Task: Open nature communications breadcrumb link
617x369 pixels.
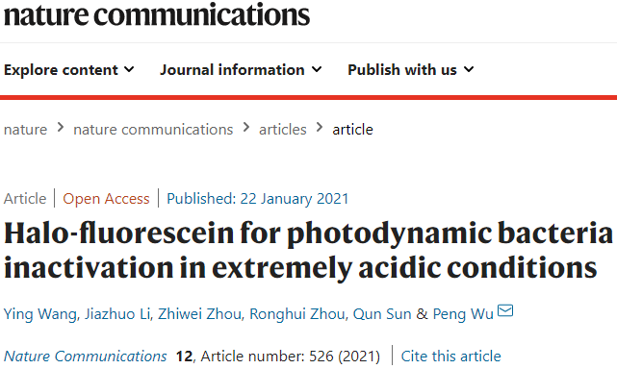Action: click(x=153, y=130)
